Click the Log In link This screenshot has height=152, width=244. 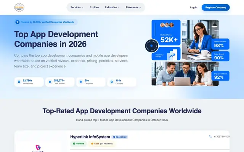pos(194,8)
